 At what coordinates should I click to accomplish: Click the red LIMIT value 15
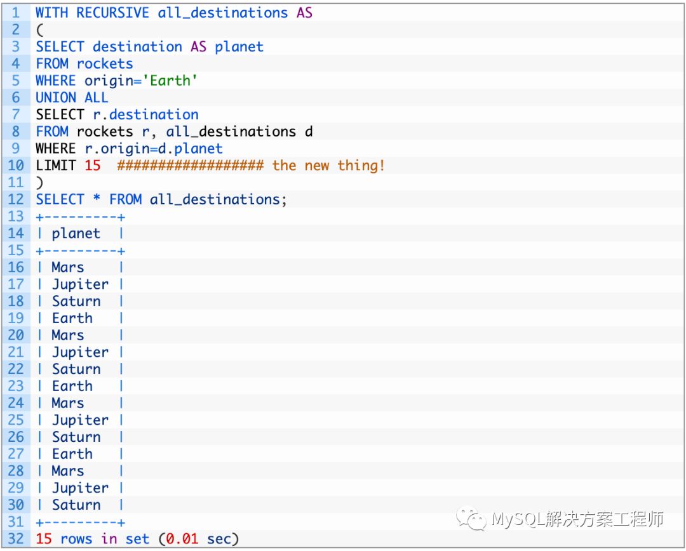pyautogui.click(x=92, y=166)
